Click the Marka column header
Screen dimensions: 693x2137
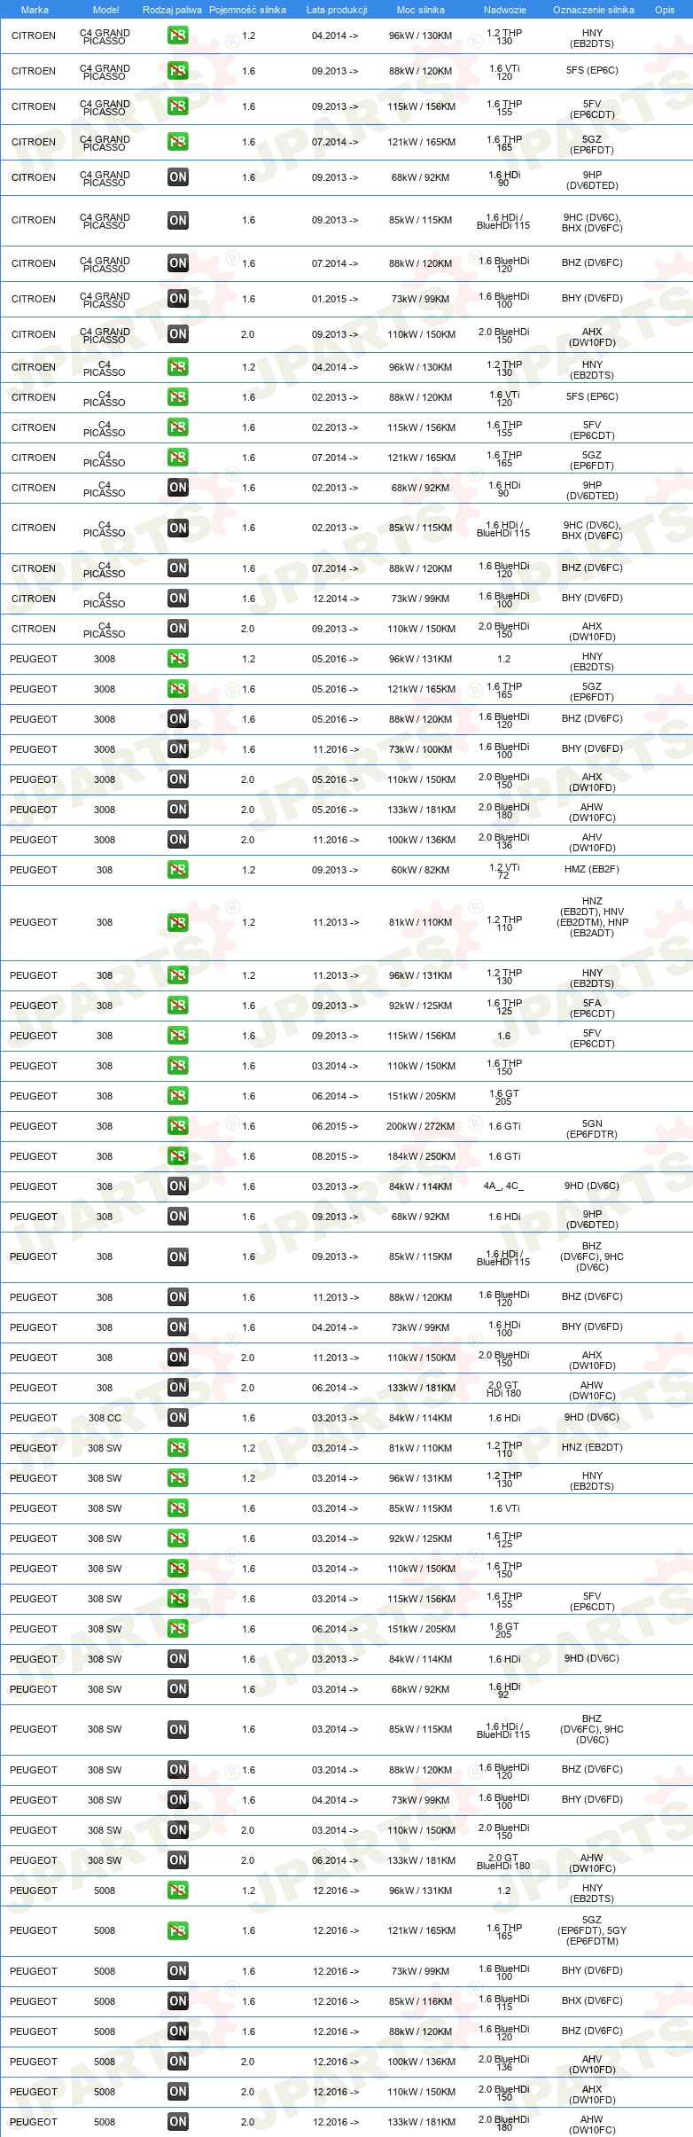(x=35, y=10)
